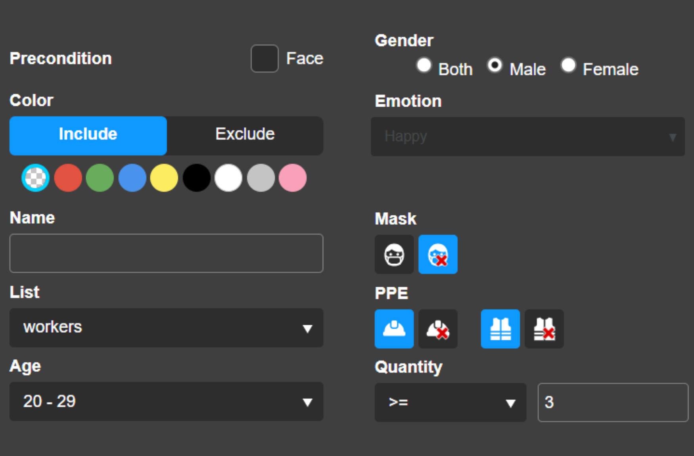This screenshot has width=694, height=456.
Task: Expand the Age dropdown set to 20 - 29
Action: tap(166, 401)
